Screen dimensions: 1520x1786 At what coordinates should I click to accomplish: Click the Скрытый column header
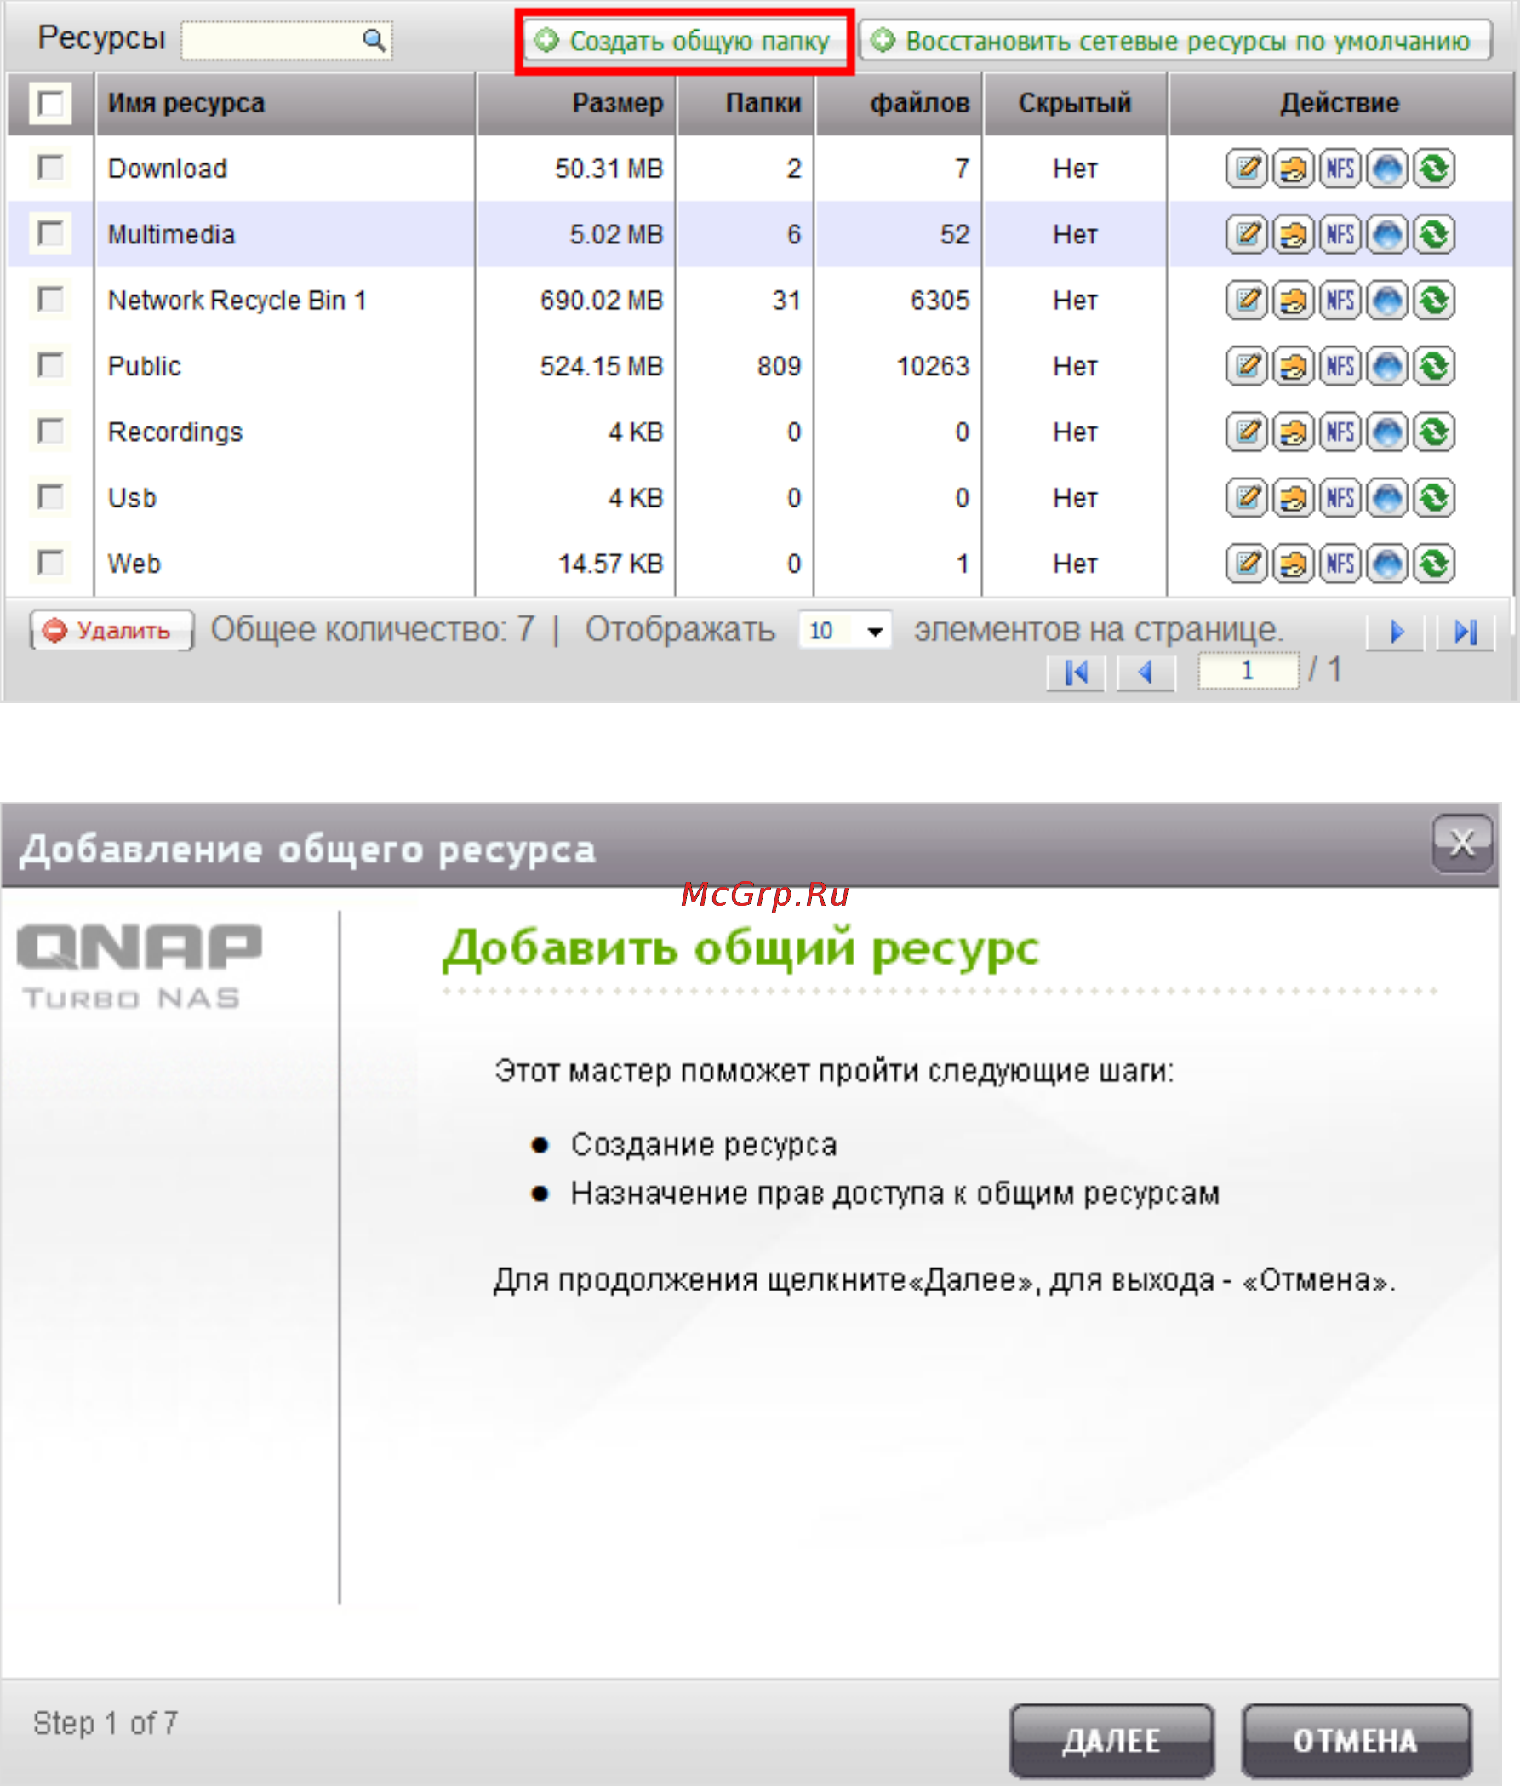[x=1075, y=104]
